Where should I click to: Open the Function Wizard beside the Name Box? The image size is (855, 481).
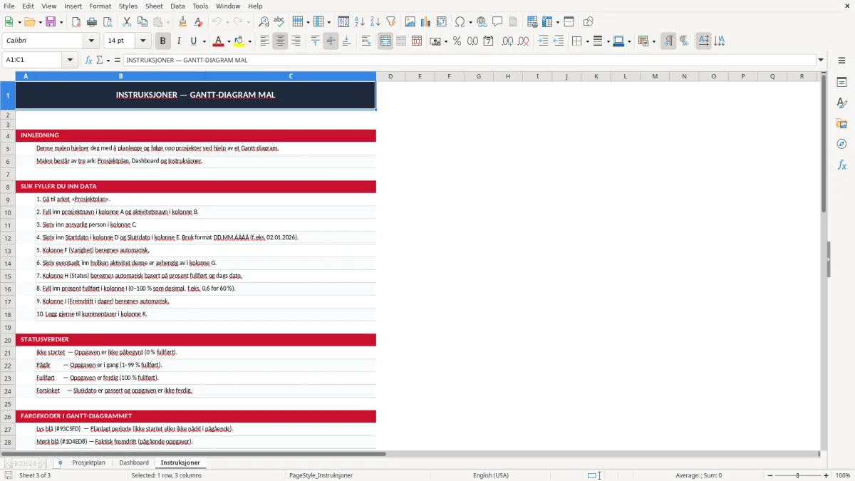click(89, 60)
